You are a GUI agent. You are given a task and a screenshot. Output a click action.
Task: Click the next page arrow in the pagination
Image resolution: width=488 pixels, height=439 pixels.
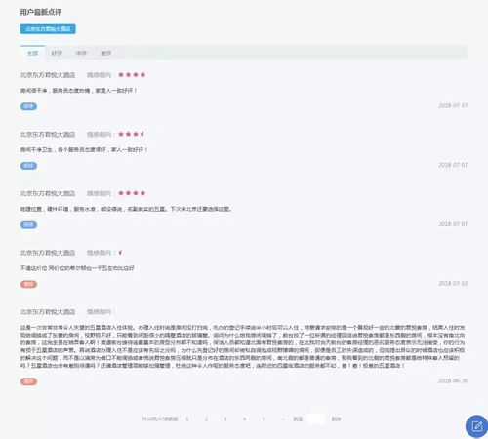pos(283,419)
